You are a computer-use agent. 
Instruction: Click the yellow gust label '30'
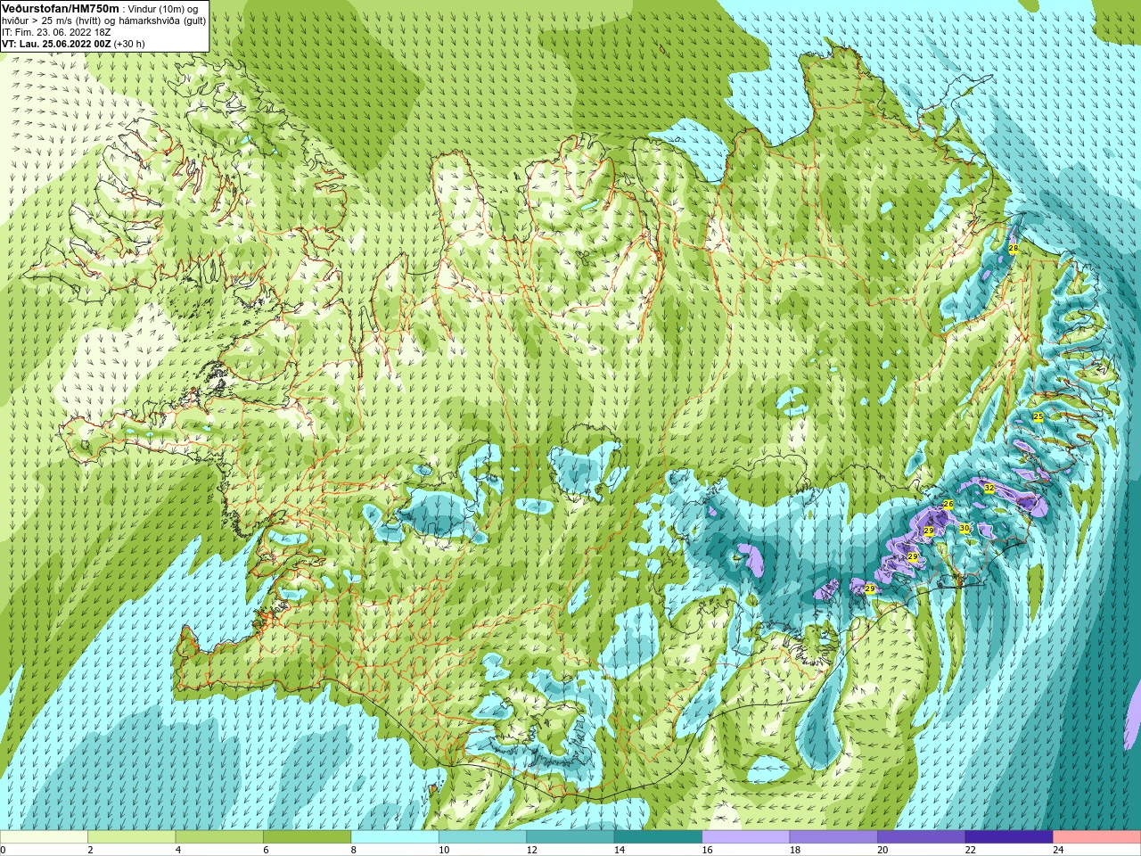964,528
